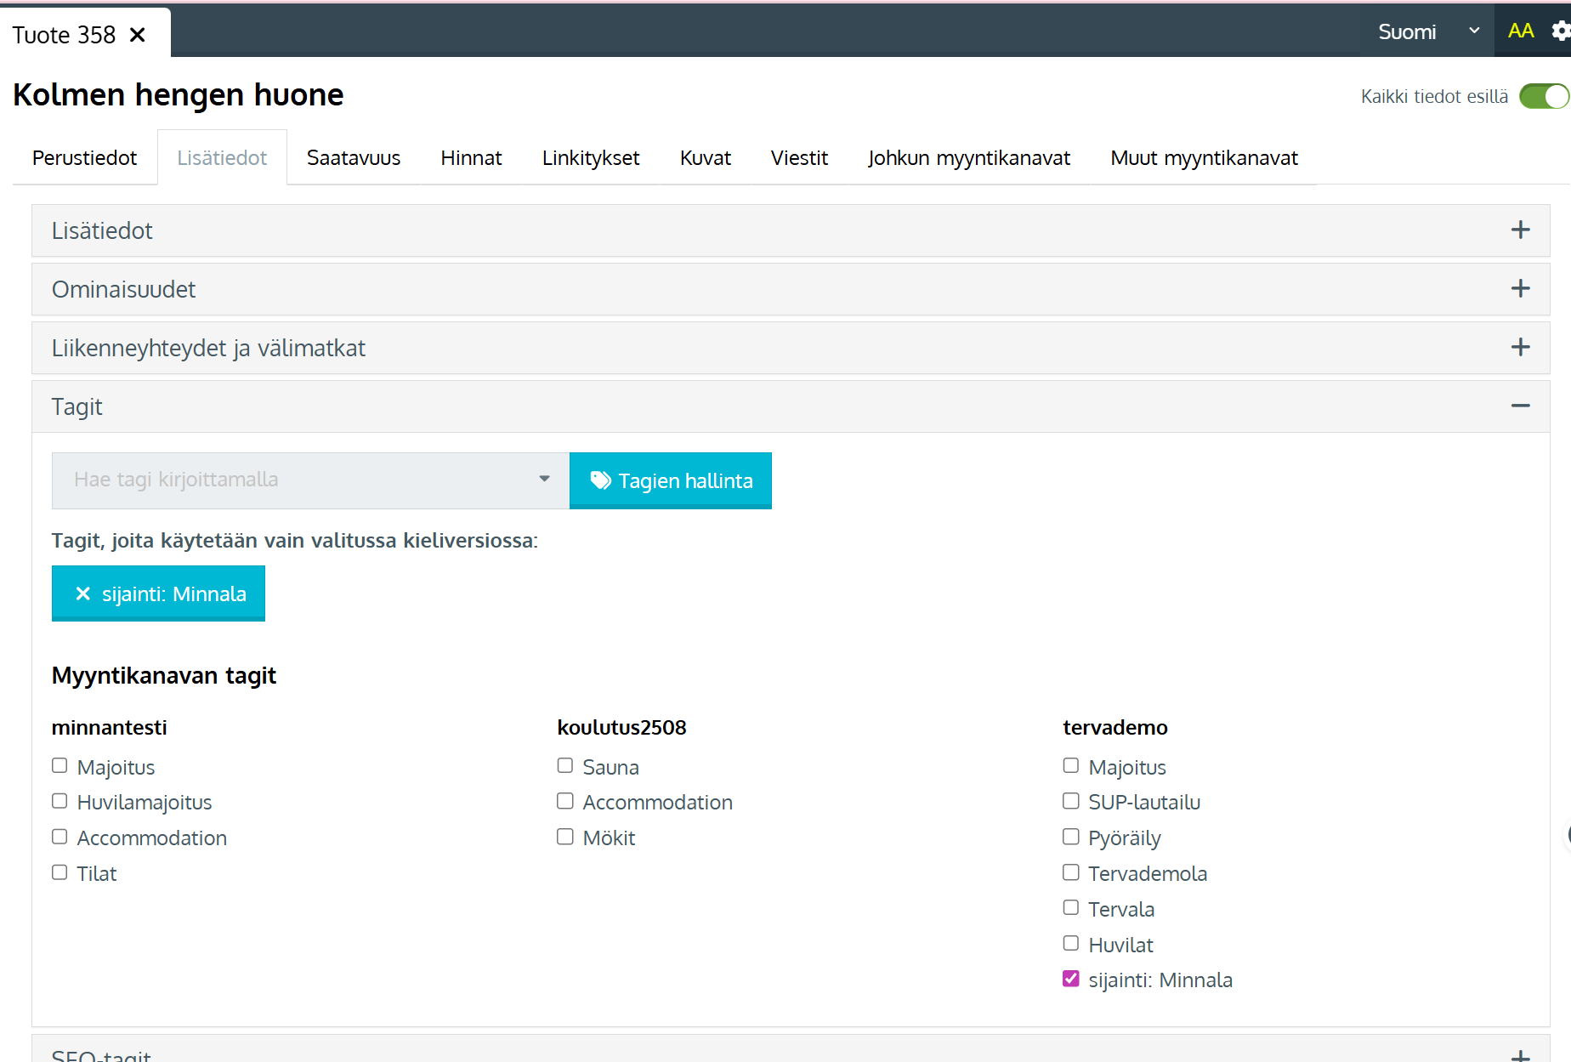Switch to Muut myyntikanavat tab

click(x=1204, y=158)
